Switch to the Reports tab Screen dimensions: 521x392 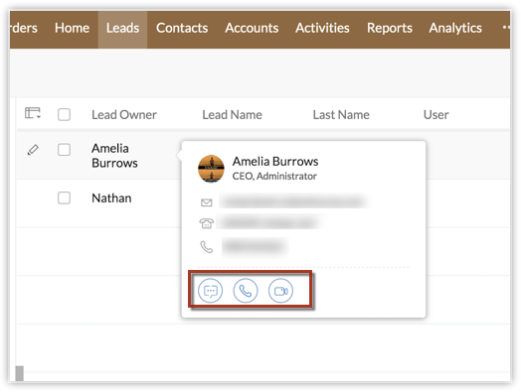[x=390, y=28]
